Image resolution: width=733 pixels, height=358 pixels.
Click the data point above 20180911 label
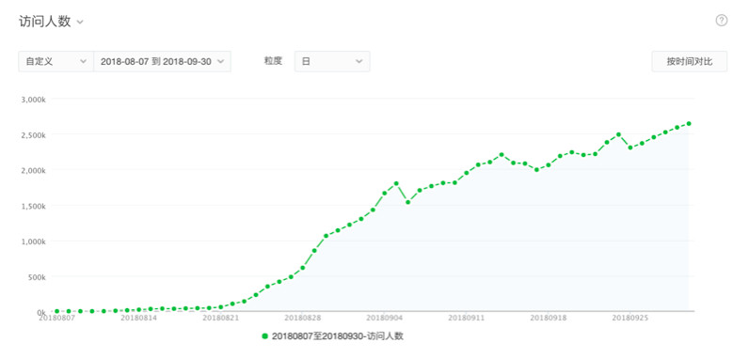coord(466,173)
